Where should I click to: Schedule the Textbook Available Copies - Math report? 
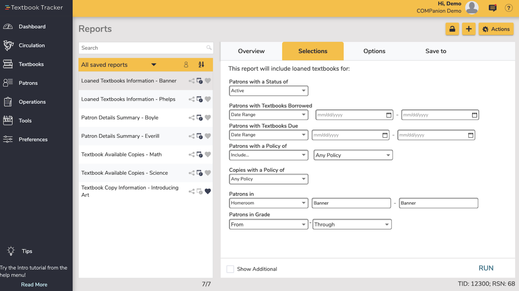click(x=200, y=154)
